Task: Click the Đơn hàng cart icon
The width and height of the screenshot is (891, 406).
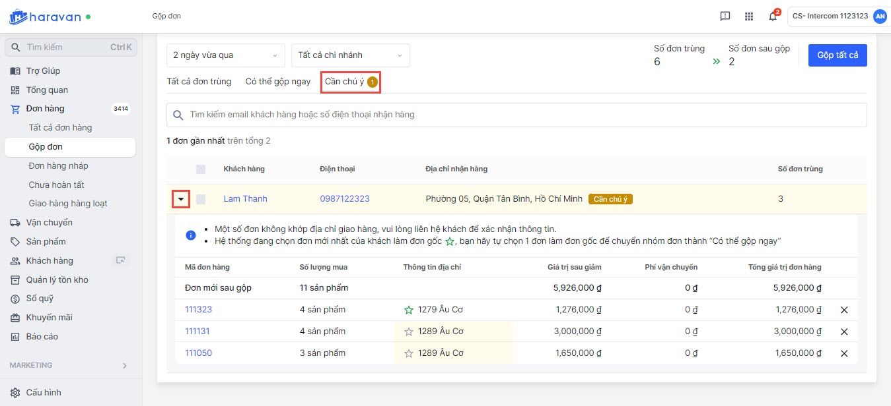Action: click(15, 109)
